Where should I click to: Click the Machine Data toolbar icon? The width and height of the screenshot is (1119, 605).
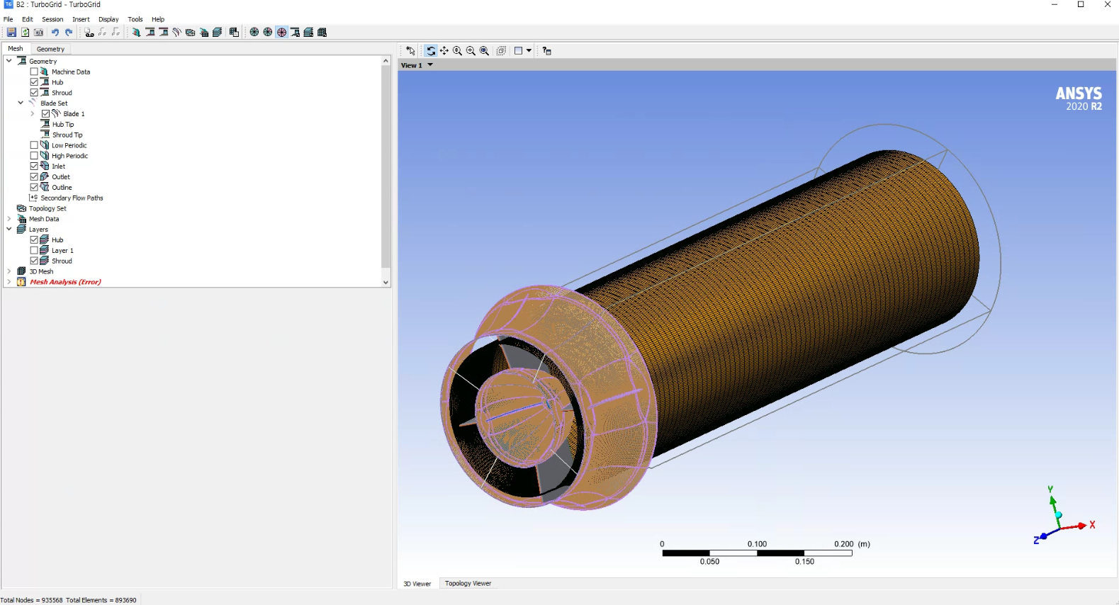coord(136,32)
